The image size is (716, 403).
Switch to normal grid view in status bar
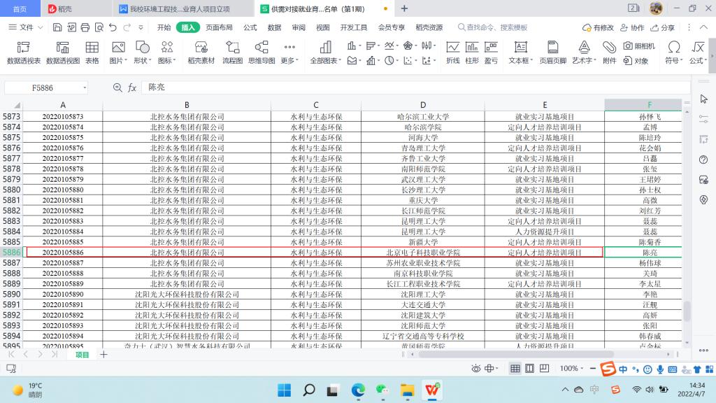click(515, 369)
